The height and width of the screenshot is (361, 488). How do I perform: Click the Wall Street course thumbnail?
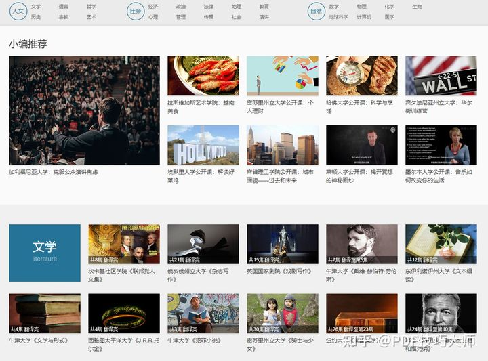(x=441, y=75)
